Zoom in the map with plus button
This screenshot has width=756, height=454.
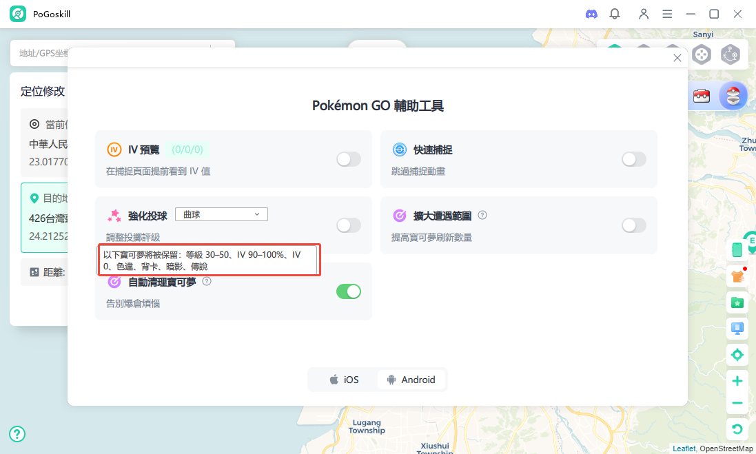point(737,381)
